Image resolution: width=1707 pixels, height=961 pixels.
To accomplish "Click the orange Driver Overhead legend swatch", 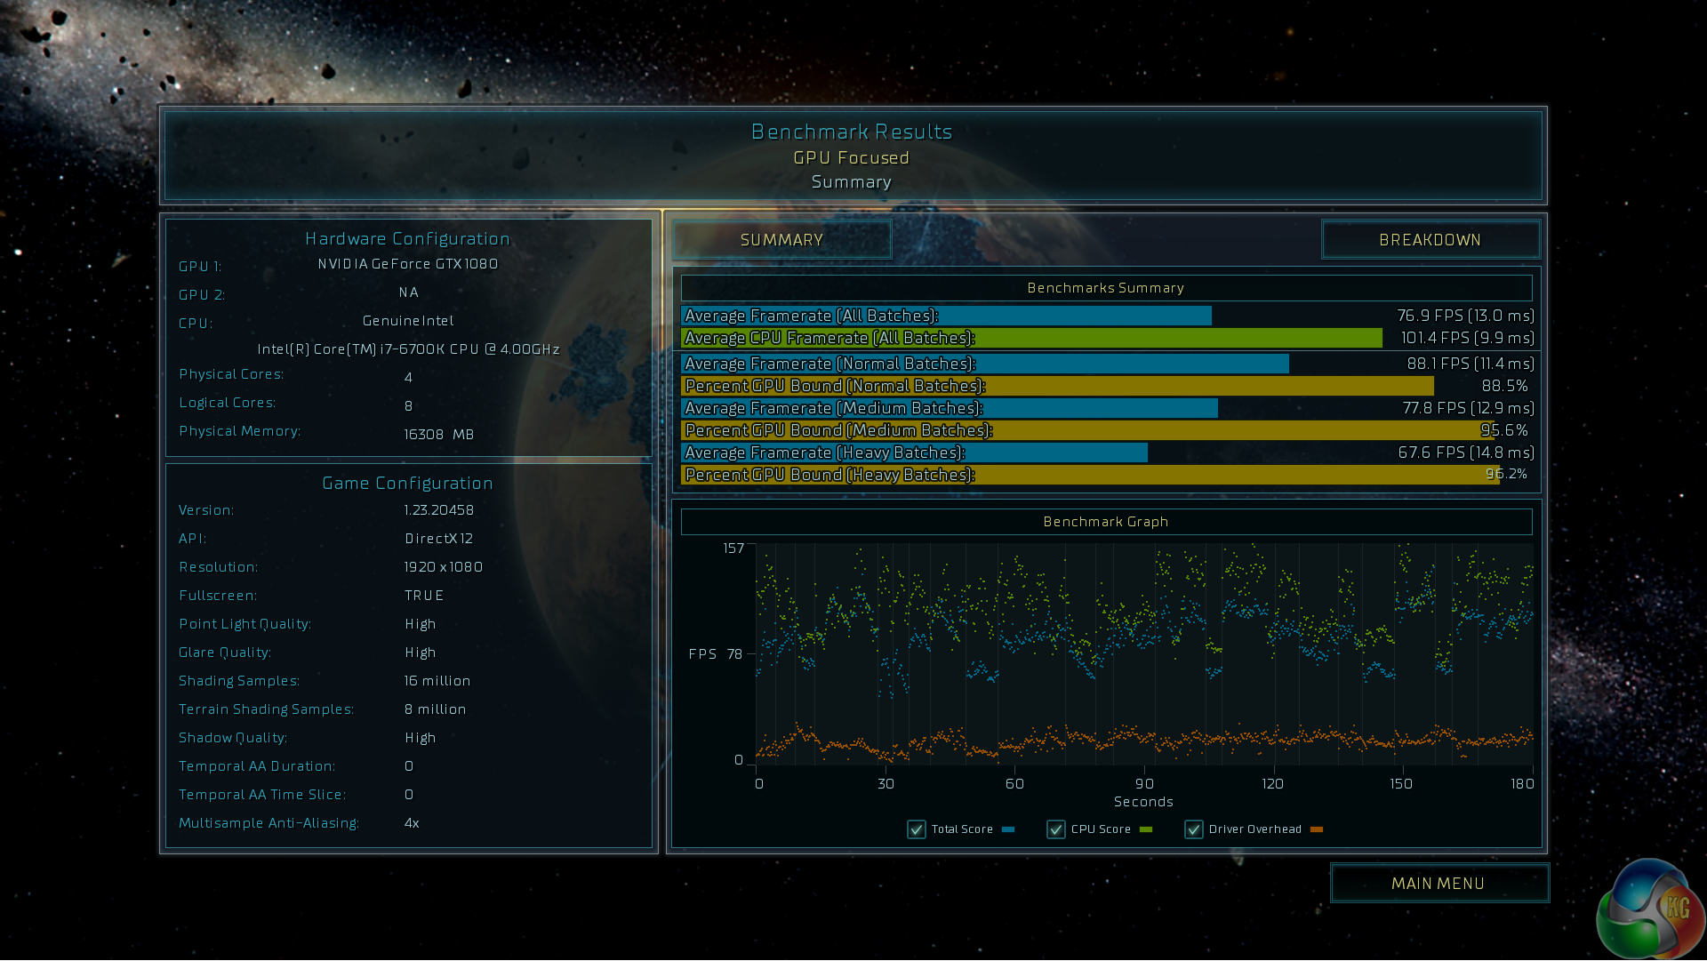I will pos(1317,829).
